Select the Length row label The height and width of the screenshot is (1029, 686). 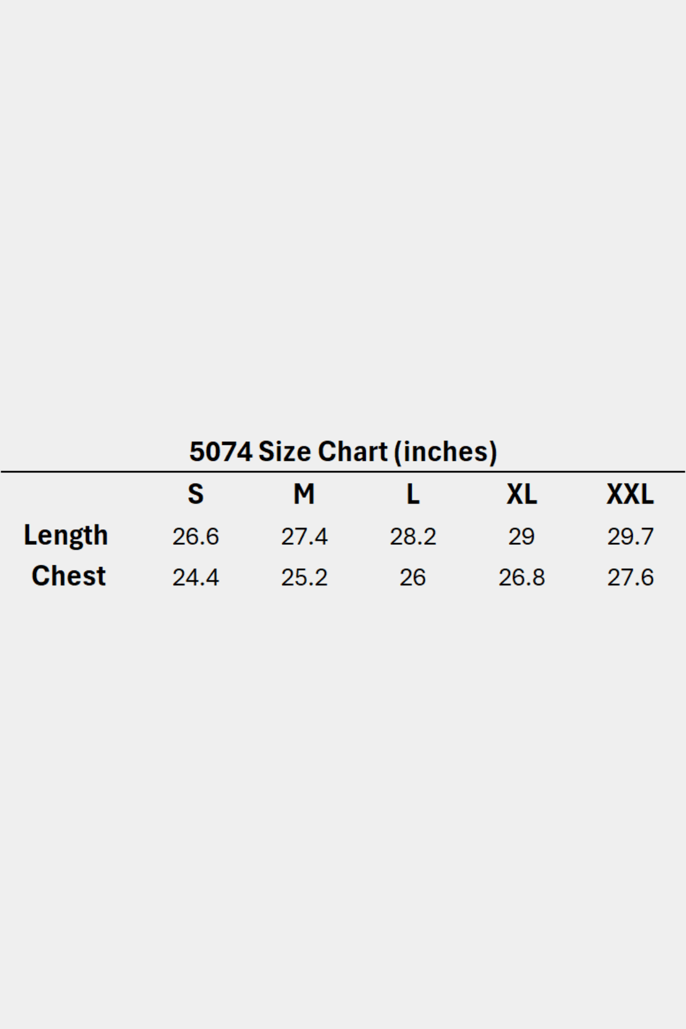(66, 536)
